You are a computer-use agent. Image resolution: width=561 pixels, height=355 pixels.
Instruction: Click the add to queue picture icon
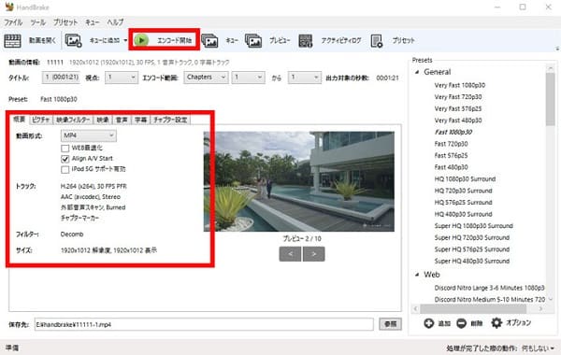(x=73, y=40)
